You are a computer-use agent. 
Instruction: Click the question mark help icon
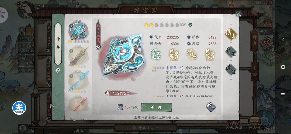(x=58, y=70)
